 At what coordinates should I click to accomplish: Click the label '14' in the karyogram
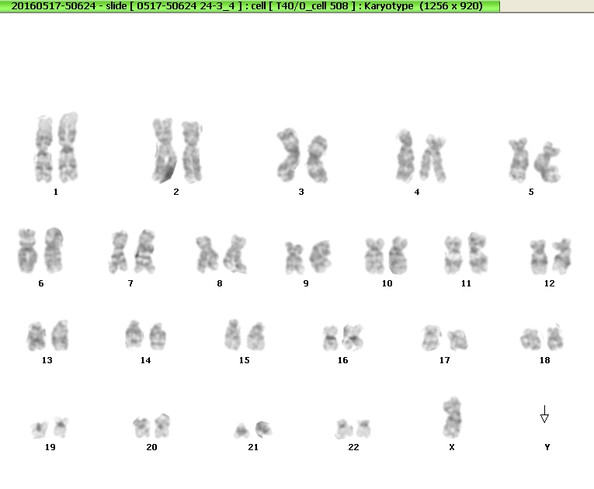145,360
